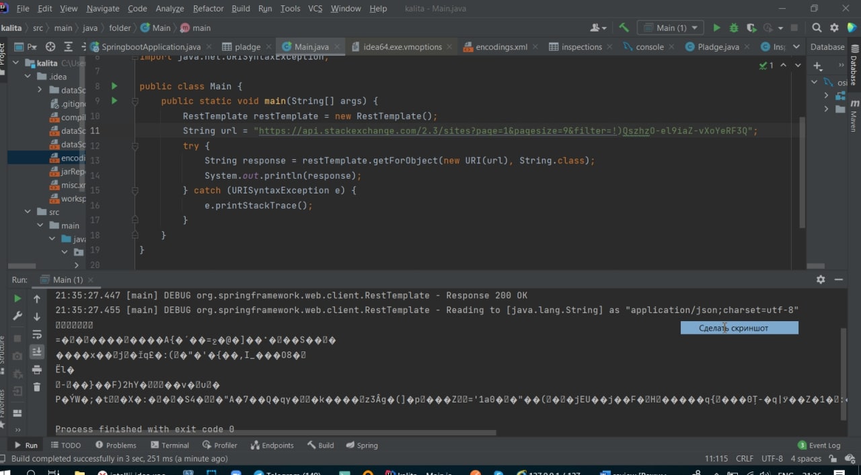Image resolution: width=861 pixels, height=475 pixels.
Task: Go to previous highlighted problem arrow
Action: (784, 65)
